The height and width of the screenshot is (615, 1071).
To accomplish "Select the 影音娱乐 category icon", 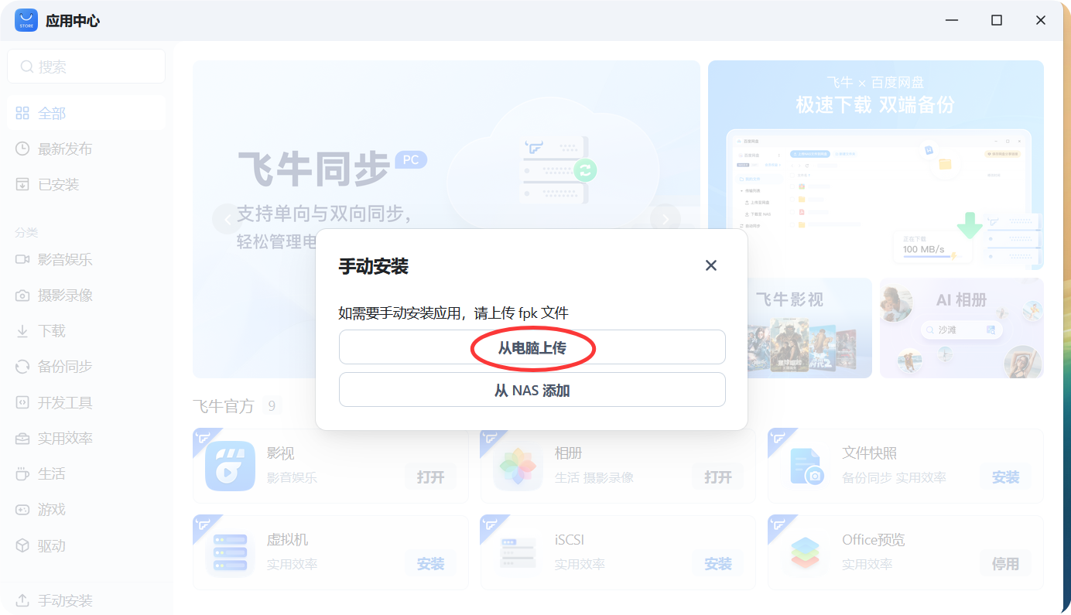I will point(23,259).
